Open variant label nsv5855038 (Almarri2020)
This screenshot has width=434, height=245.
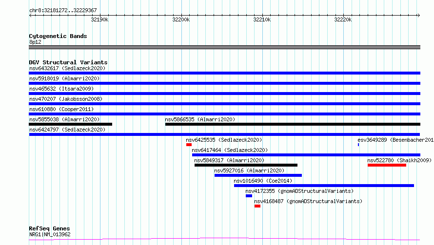pyautogui.click(x=64, y=119)
